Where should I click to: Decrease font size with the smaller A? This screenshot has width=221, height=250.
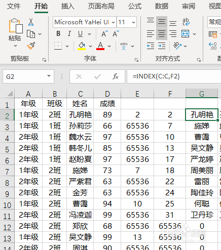tap(116, 34)
